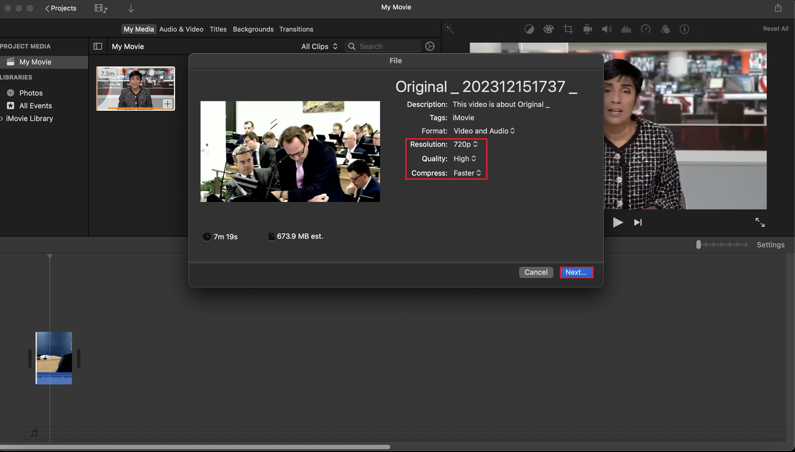Change the Compress option from Faster

point(468,173)
